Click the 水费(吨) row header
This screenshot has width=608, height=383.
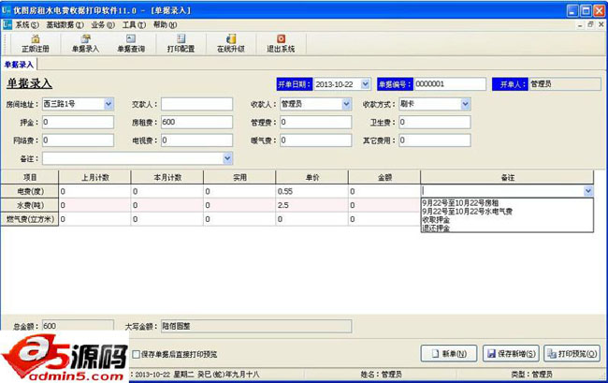(x=30, y=205)
